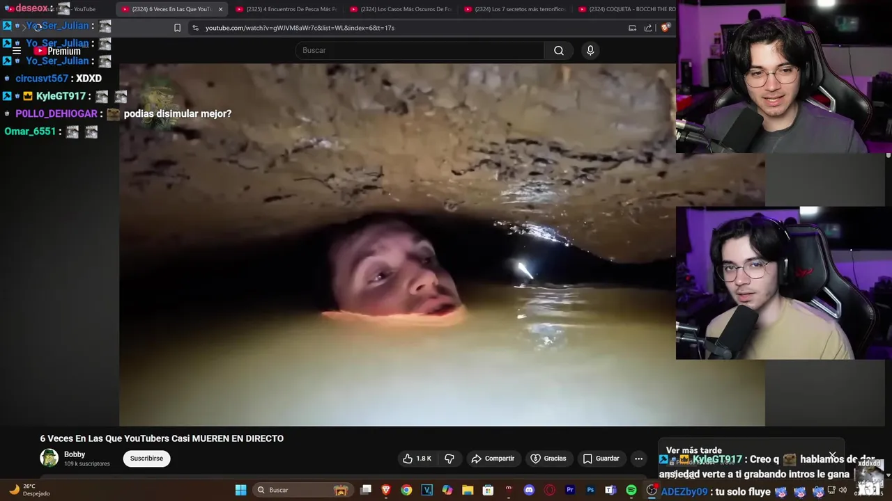
Task: Like the video with the thumbs up
Action: (417, 459)
